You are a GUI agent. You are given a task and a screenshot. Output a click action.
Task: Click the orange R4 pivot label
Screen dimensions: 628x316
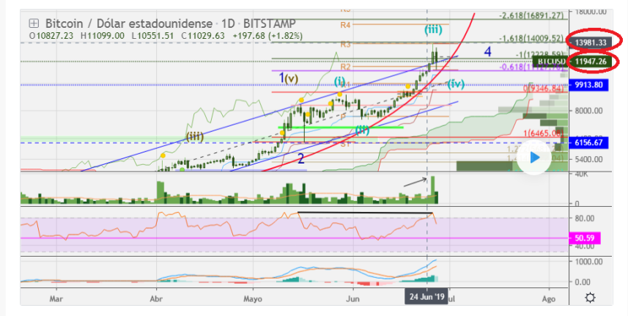pos(345,25)
